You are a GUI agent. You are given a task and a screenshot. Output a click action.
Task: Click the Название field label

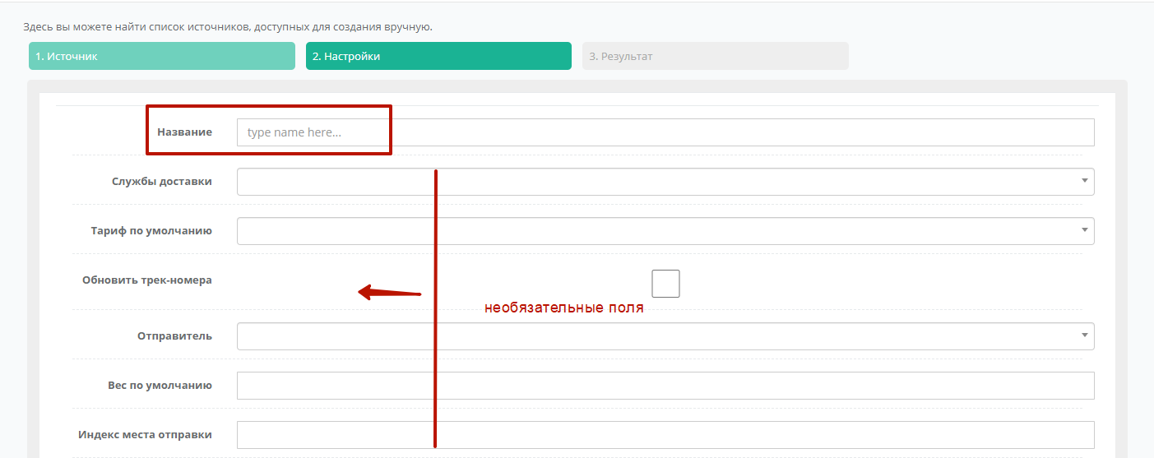point(184,132)
